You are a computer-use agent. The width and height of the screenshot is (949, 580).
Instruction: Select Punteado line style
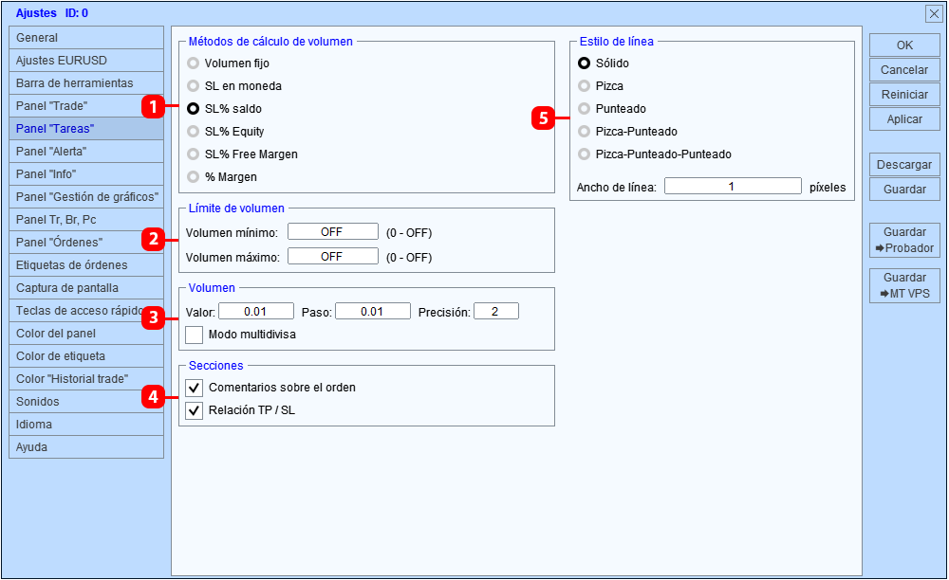pos(584,109)
